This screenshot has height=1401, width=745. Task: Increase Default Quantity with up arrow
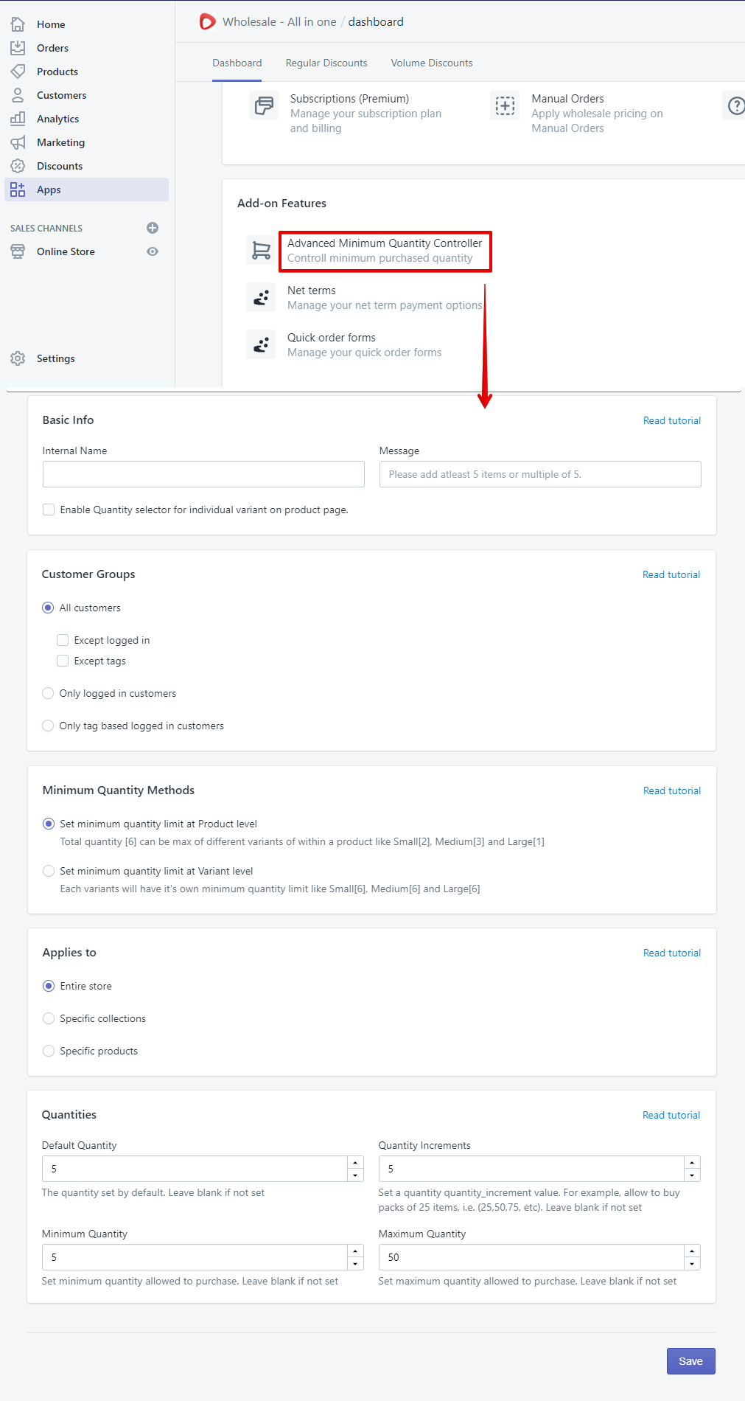tap(355, 1163)
